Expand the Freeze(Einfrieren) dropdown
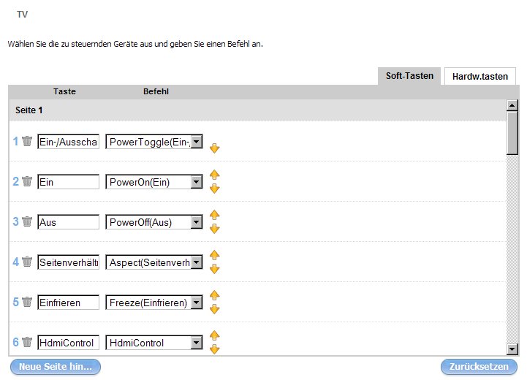 pos(196,303)
